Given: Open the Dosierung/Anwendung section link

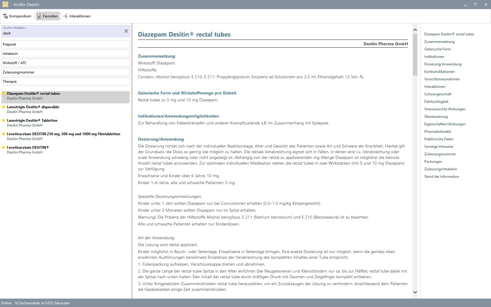Looking at the screenshot, I should click(x=443, y=64).
